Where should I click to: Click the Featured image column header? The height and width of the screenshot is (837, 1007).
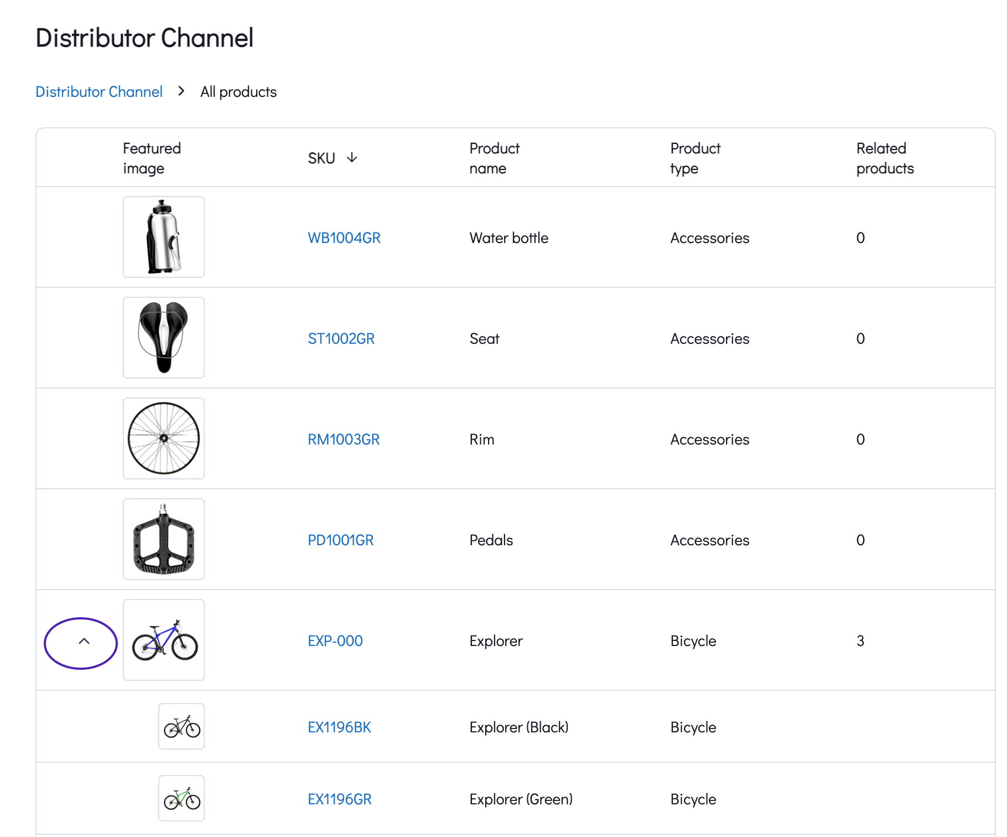152,158
